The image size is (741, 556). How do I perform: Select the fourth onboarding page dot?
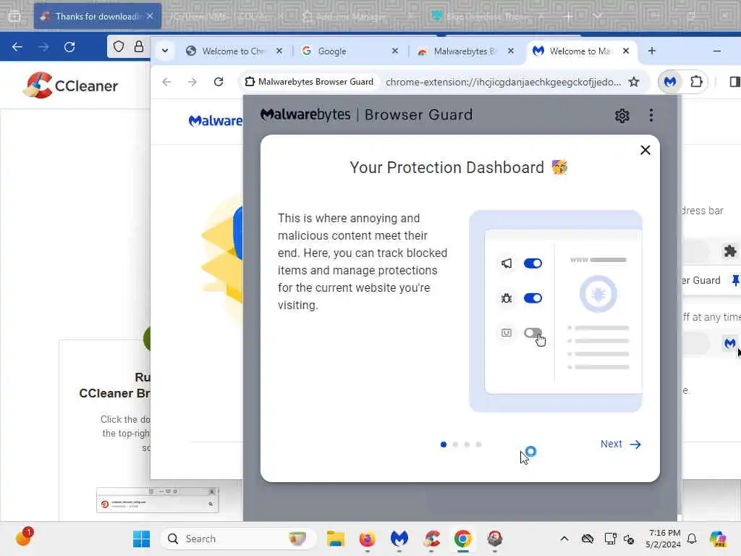point(479,445)
